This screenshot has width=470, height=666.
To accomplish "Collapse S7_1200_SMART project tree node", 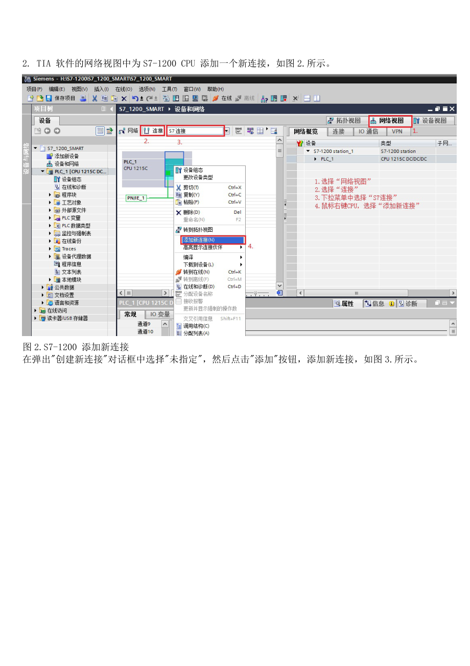I will click(35, 148).
